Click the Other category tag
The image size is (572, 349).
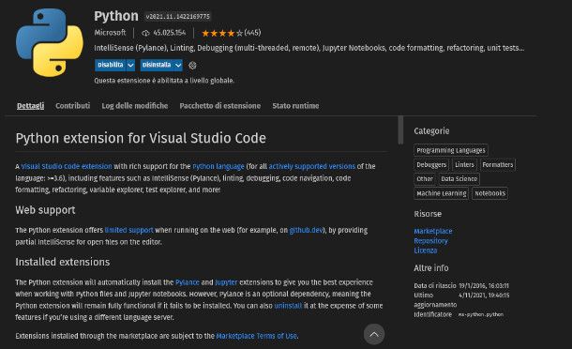coord(425,179)
